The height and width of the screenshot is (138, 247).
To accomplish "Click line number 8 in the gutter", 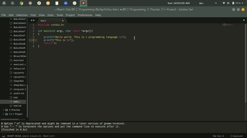I will [x=34, y=46].
